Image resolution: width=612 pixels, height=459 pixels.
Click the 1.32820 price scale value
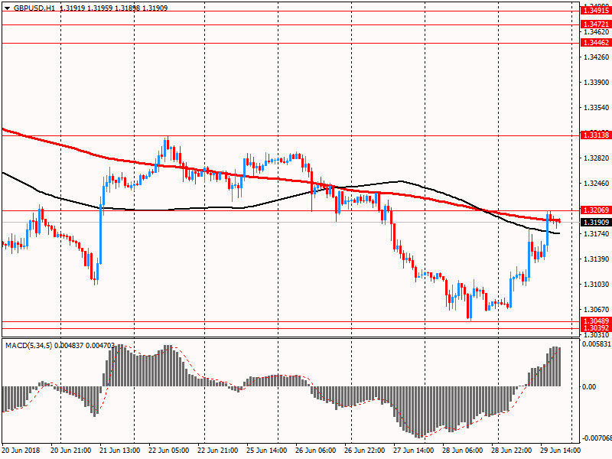[x=596, y=158]
